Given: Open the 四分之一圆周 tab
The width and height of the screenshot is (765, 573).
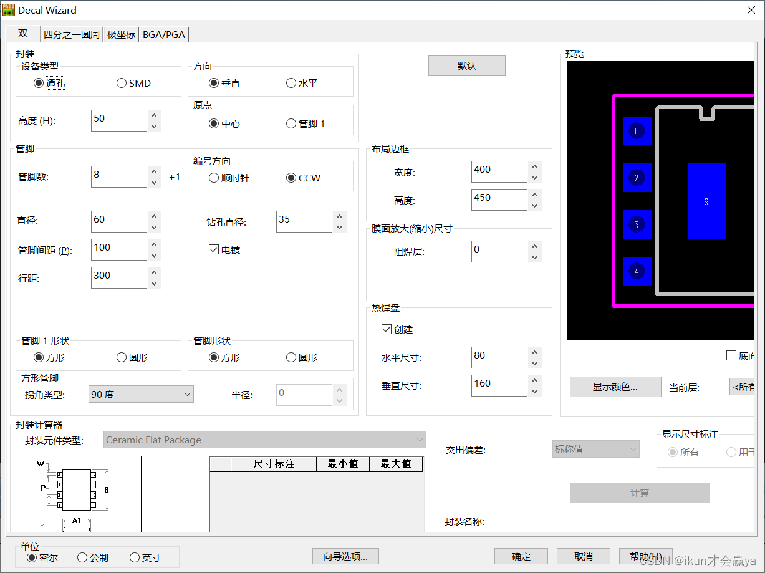Looking at the screenshot, I should point(71,34).
